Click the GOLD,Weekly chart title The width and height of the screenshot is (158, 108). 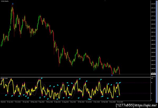tap(5, 1)
